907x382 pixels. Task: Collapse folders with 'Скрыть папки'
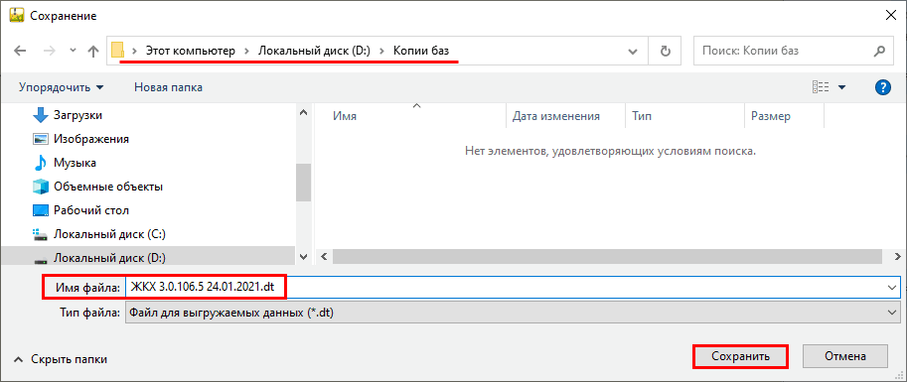(62, 359)
